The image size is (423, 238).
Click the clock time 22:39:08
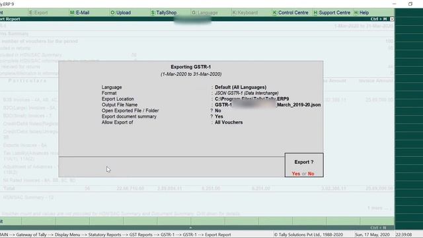coord(404,235)
